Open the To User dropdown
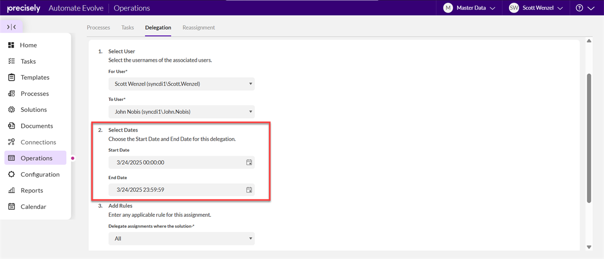Image resolution: width=604 pixels, height=259 pixels. coord(182,111)
